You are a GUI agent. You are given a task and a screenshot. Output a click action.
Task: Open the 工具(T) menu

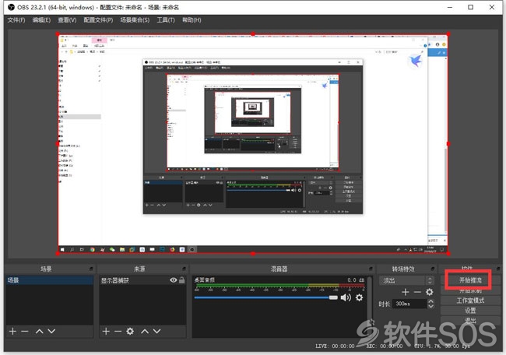click(x=166, y=20)
